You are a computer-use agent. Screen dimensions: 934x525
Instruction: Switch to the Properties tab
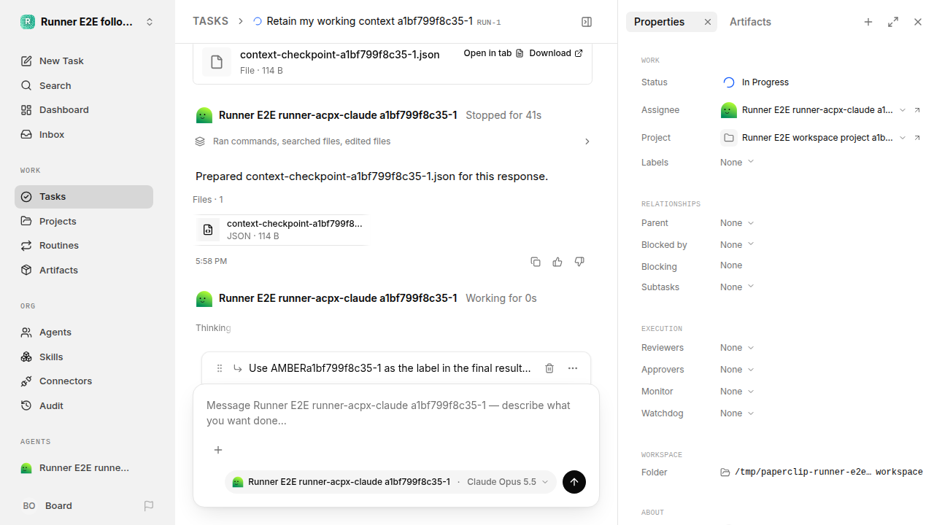pyautogui.click(x=659, y=22)
